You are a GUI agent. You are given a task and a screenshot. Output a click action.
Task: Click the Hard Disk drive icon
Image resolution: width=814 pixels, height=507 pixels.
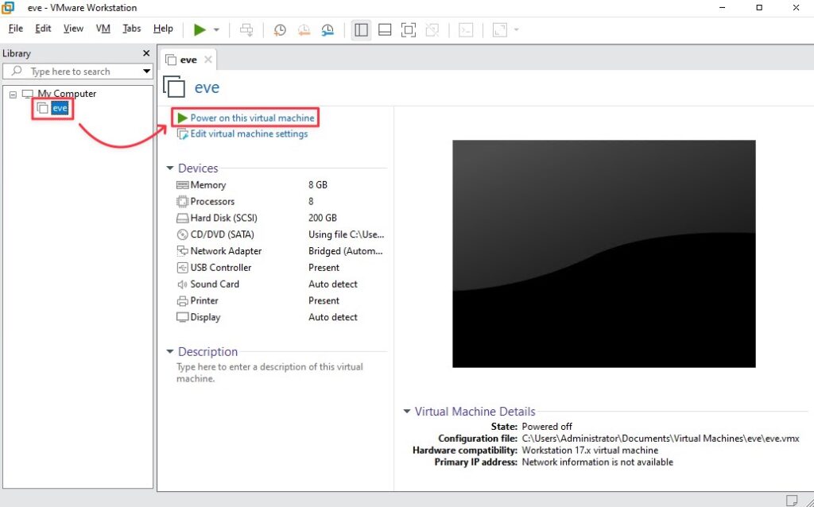(x=182, y=218)
